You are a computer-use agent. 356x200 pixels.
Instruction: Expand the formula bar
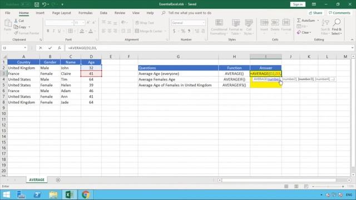pyautogui.click(x=352, y=48)
